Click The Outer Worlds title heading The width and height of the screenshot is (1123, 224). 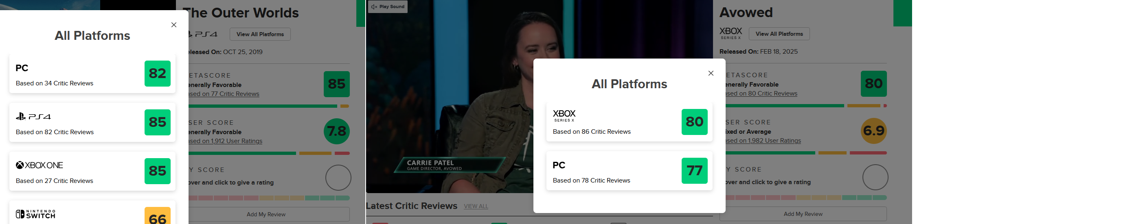pos(243,13)
